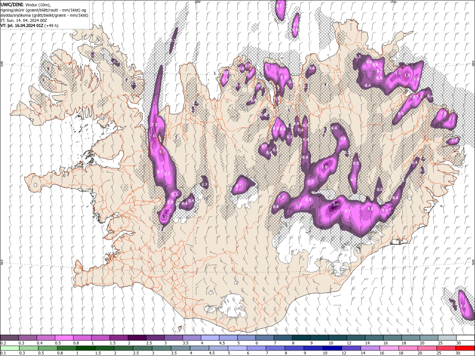This screenshot has height=356, width=475.
Task: Click the bright red swatch labeled 30
Action: tap(465, 348)
